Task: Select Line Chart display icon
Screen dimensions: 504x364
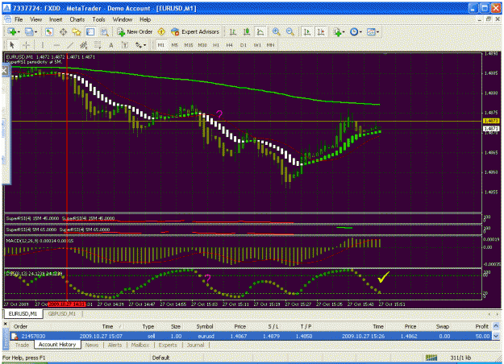Action: [x=260, y=31]
